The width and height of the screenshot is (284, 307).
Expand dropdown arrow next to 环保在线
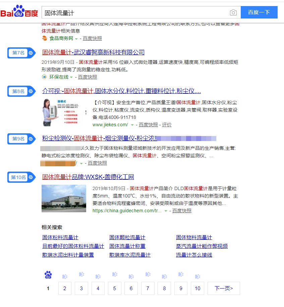(71, 77)
